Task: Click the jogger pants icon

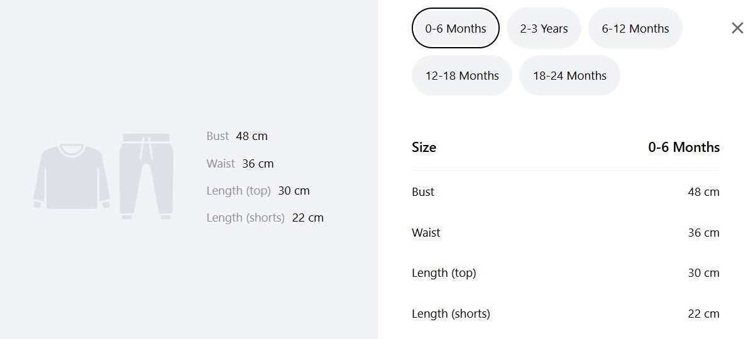Action: tap(146, 176)
